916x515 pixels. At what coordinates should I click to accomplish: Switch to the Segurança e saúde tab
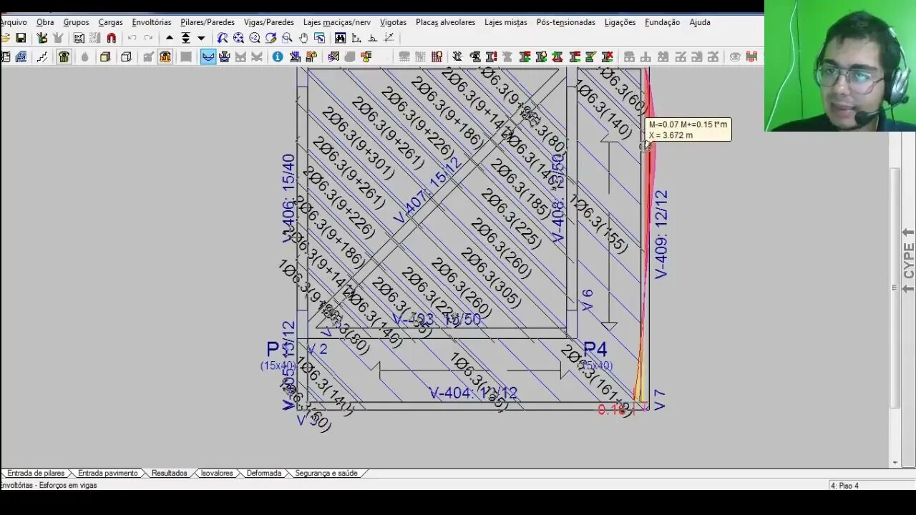(x=326, y=473)
